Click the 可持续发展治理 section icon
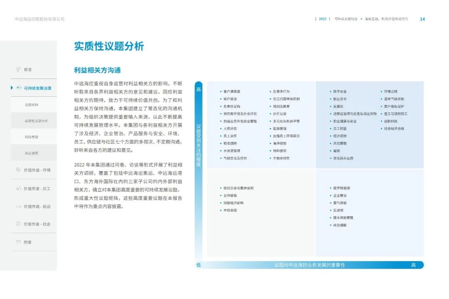This screenshot has height=299, width=449. click(19, 88)
